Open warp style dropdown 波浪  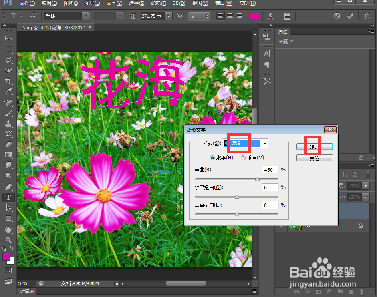(265, 143)
